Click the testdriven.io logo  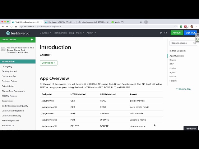pos(18,33)
